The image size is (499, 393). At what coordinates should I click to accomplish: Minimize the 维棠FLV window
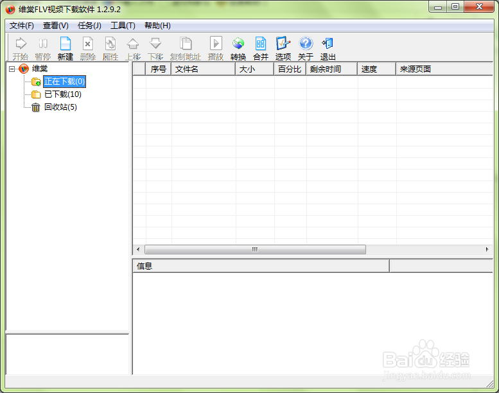tap(438, 6)
